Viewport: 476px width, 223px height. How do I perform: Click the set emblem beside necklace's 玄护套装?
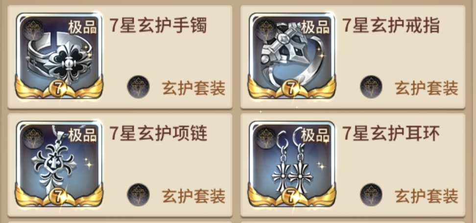tap(138, 195)
